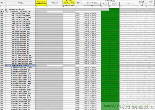This screenshot has width=155, height=110.
Task: Click the Objects filter field with asterisk
Action: click(x=20, y=7)
